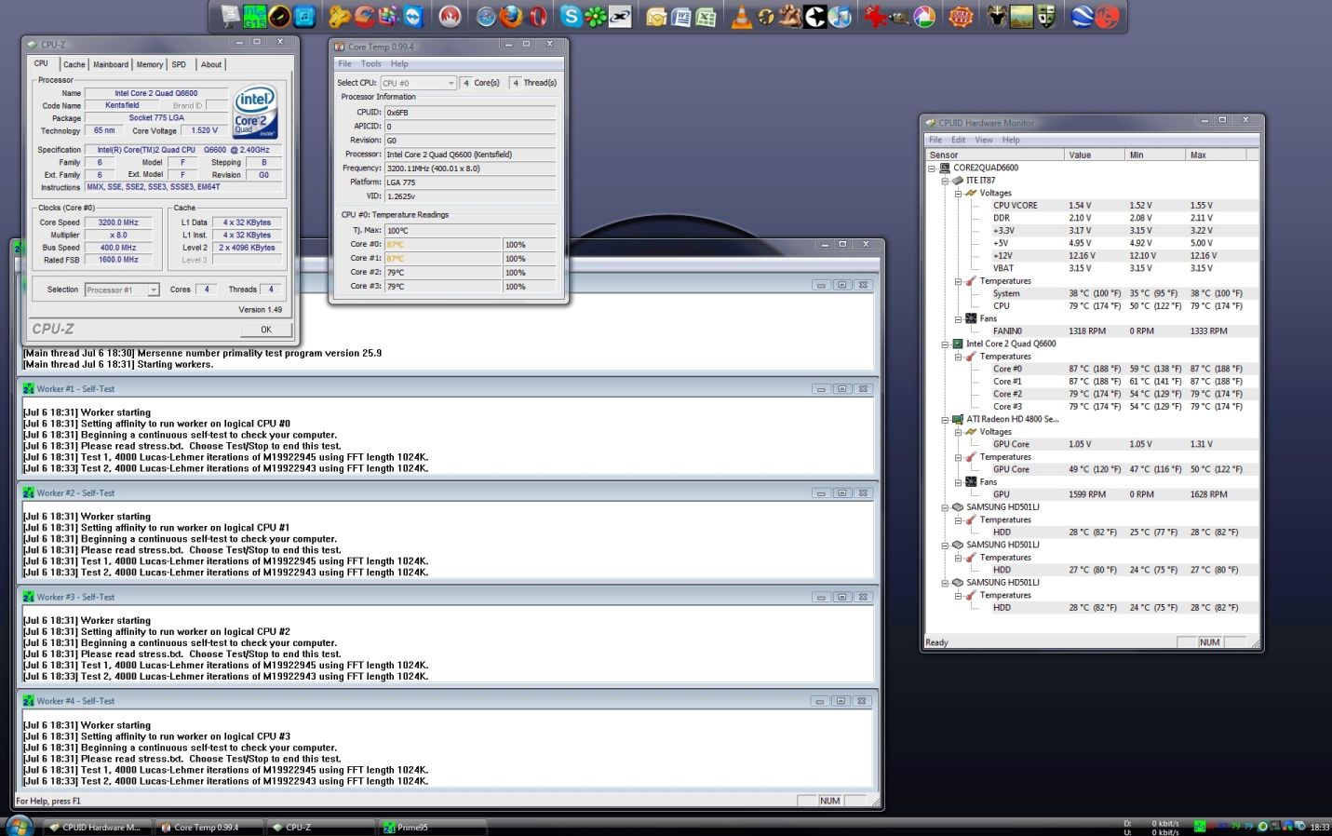Open the Mainboard tab in CPU-Z
1332x836 pixels.
(x=110, y=64)
